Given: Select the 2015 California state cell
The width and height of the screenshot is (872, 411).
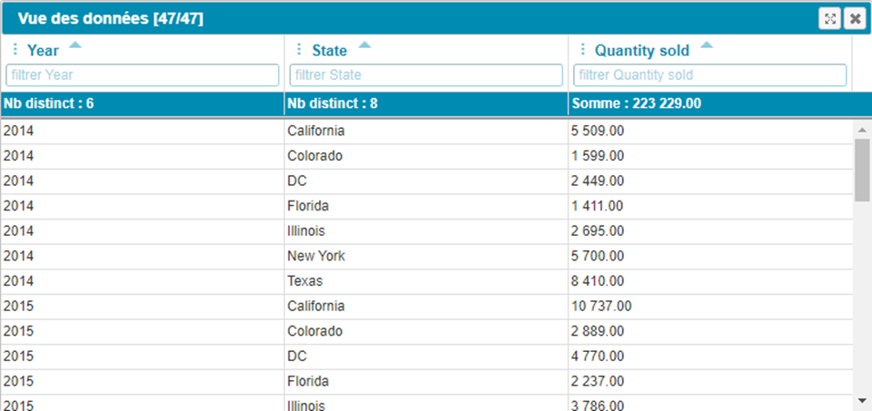Looking at the screenshot, I should [x=316, y=306].
